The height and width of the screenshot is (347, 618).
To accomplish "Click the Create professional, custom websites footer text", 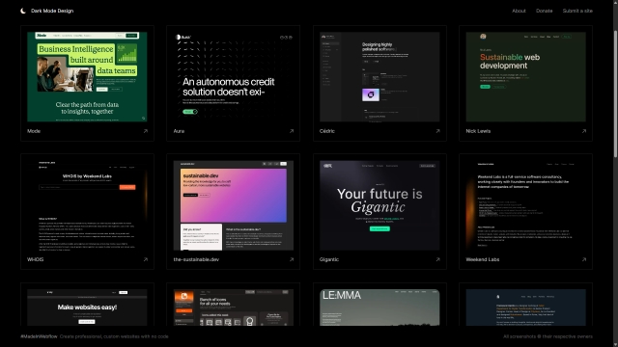I will coord(114,336).
